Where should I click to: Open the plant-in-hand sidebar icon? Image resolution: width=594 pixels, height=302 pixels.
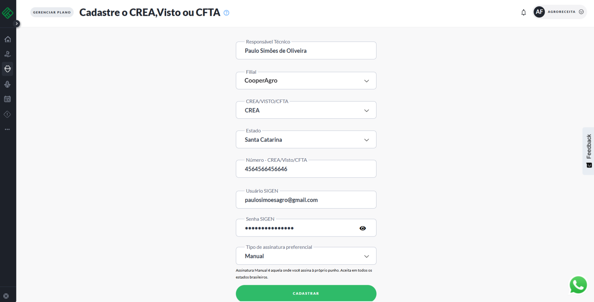(x=8, y=54)
